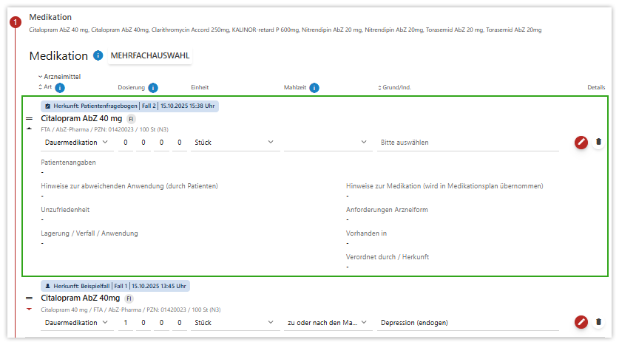Click the Mahlzeit info icon
This screenshot has height=345, width=619.
314,88
